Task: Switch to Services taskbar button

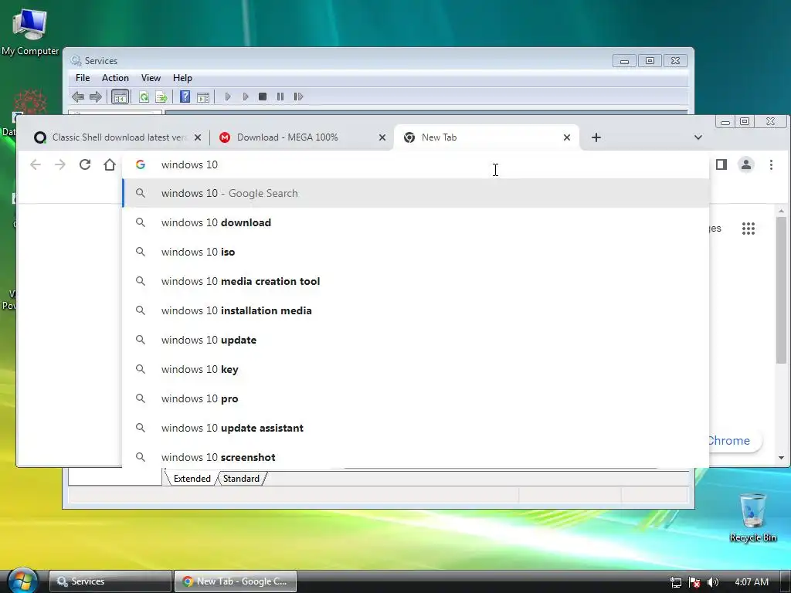Action: click(110, 581)
